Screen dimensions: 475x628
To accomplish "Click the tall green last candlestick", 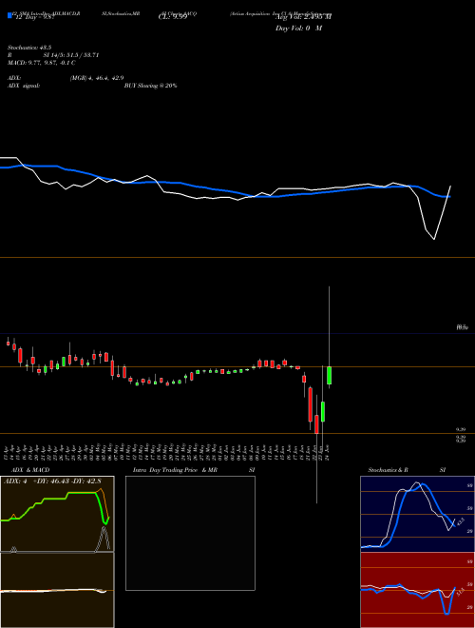I will tap(329, 375).
